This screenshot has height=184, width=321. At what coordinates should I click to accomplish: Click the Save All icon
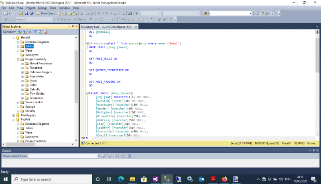[x=31, y=14]
